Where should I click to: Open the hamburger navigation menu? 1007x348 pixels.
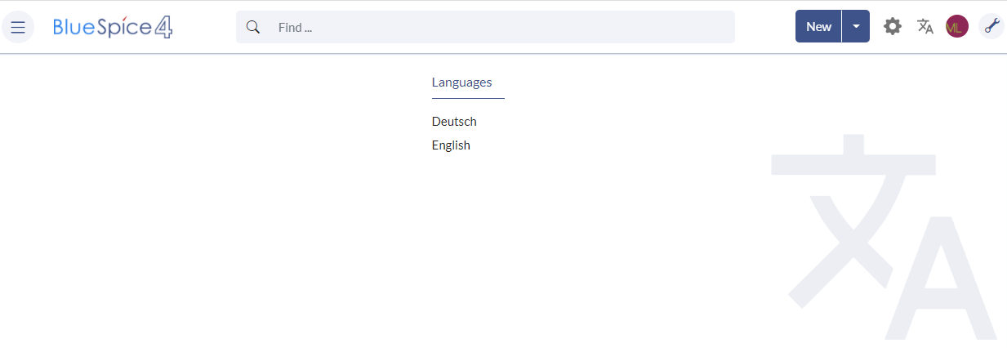pos(18,27)
